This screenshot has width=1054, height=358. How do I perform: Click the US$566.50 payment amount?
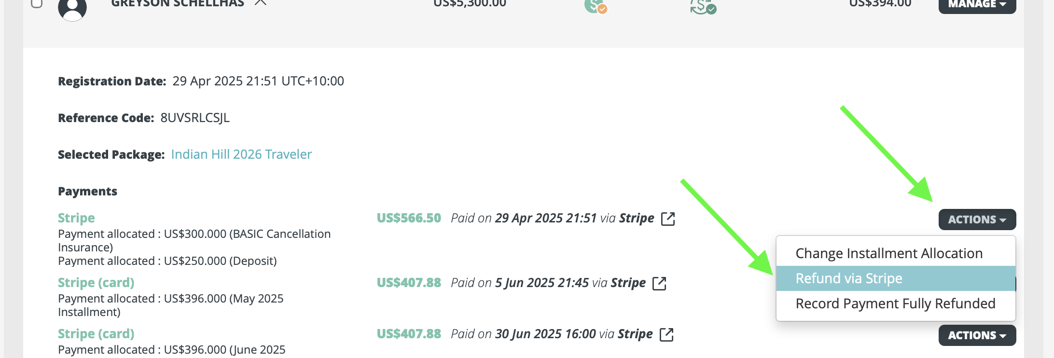click(x=409, y=218)
